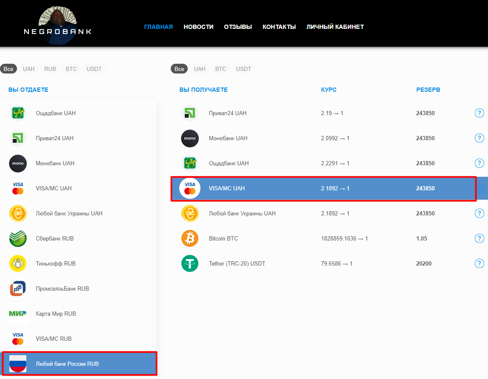The width and height of the screenshot is (488, 379).
Task: Choose Карта Мир RUB to give
Action: 78,314
